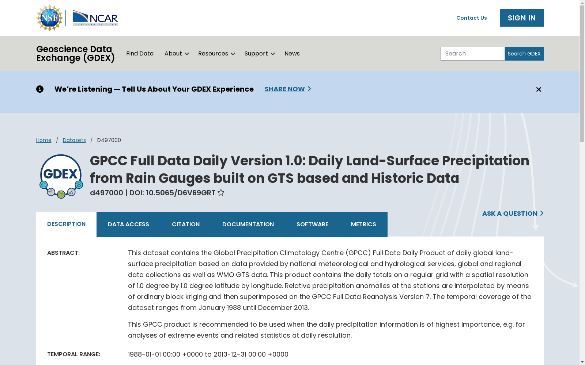Go to Datasets breadcrumb
585x365 pixels.
point(74,140)
